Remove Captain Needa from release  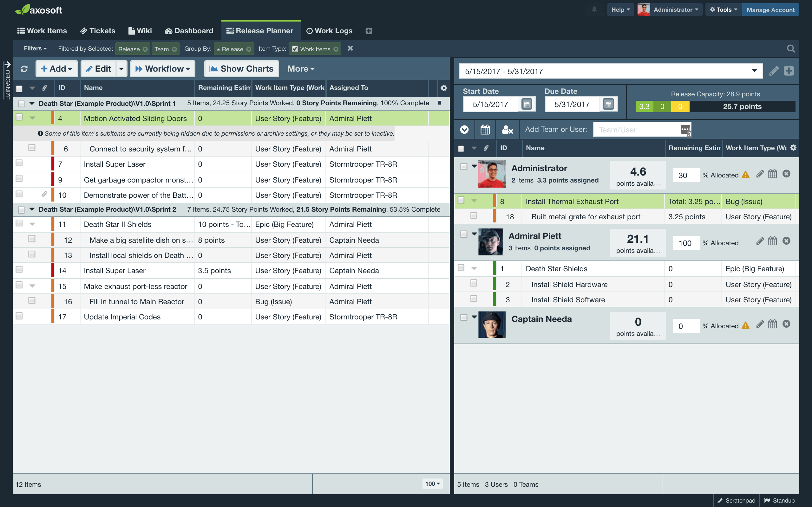[x=786, y=324]
